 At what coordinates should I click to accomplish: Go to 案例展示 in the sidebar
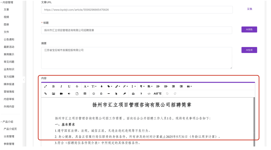9,54
